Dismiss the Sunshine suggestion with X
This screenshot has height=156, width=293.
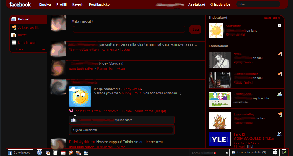pyautogui.click(x=279, y=25)
